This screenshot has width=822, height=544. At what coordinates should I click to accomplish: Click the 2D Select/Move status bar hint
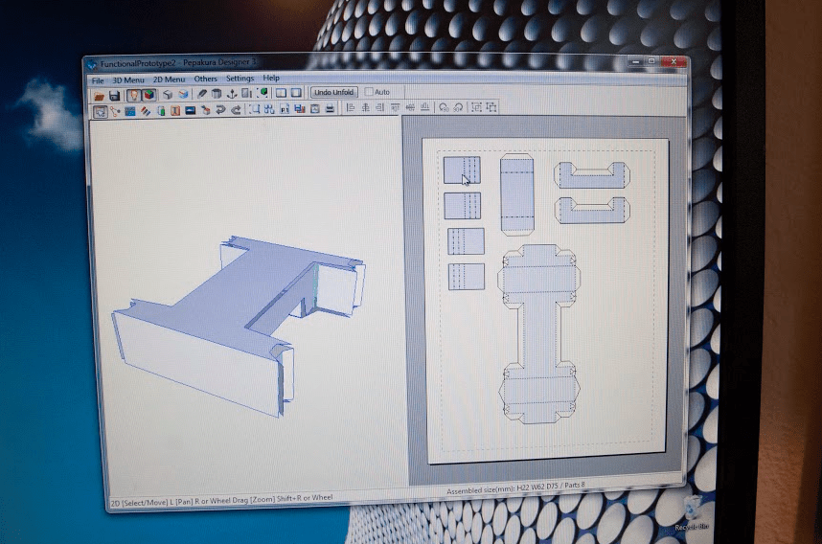pos(221,500)
